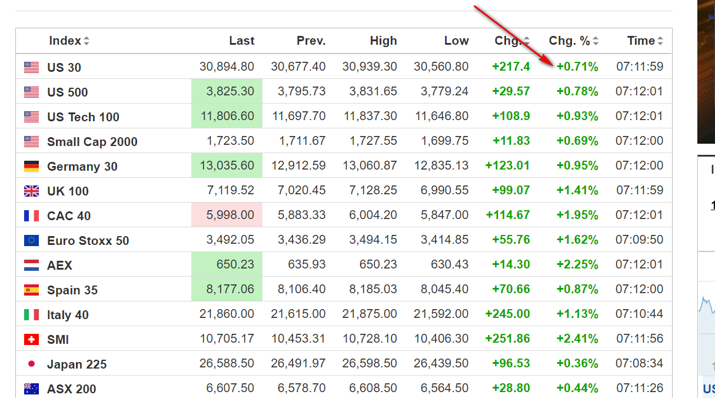Click the US flag icon beside US 500
715x398 pixels.
pyautogui.click(x=31, y=92)
